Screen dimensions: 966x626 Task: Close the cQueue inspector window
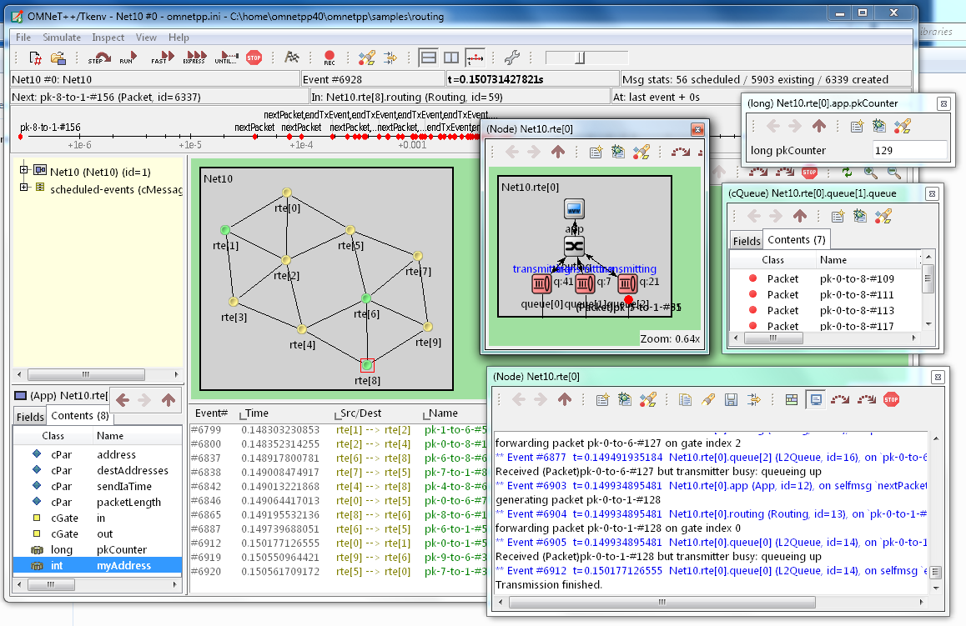[x=932, y=193]
